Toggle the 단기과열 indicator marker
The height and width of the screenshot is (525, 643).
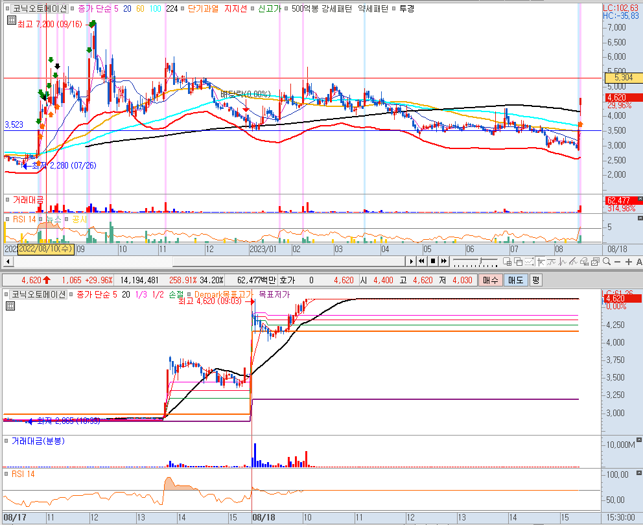183,8
